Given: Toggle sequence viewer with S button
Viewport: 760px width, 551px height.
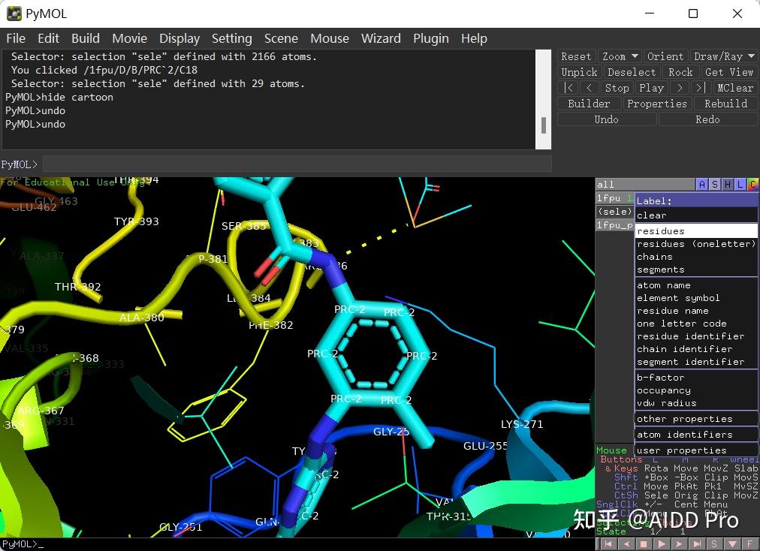Looking at the screenshot, I should pos(714,544).
